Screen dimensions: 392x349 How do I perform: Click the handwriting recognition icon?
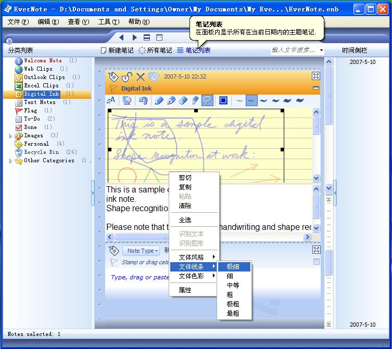point(111,101)
